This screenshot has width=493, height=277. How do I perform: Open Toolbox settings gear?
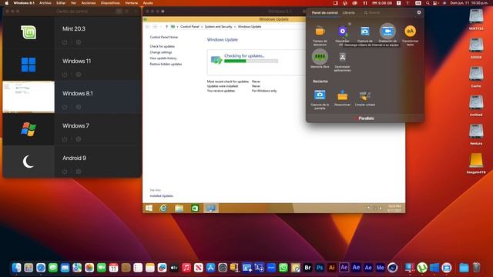click(419, 12)
